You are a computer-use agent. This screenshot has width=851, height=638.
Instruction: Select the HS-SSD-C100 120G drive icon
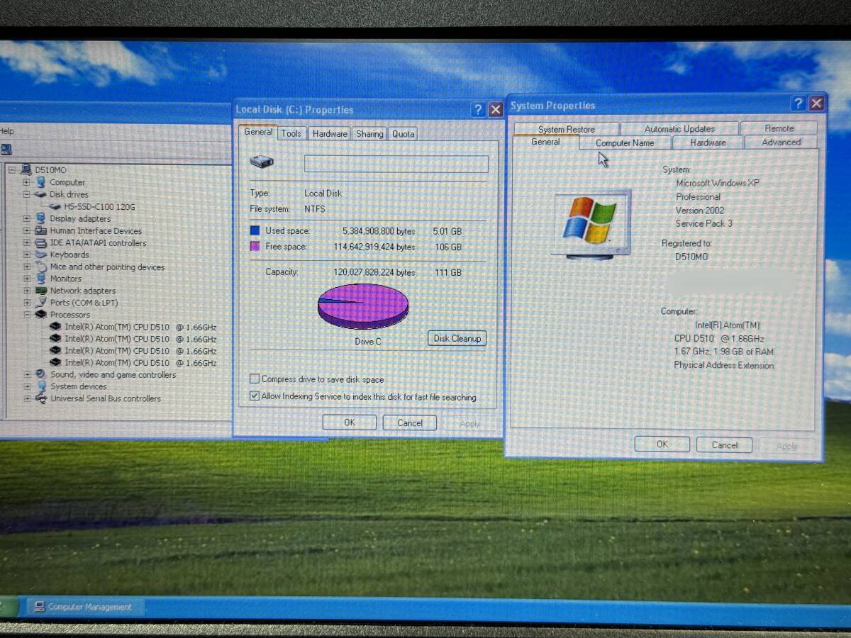tap(56, 206)
